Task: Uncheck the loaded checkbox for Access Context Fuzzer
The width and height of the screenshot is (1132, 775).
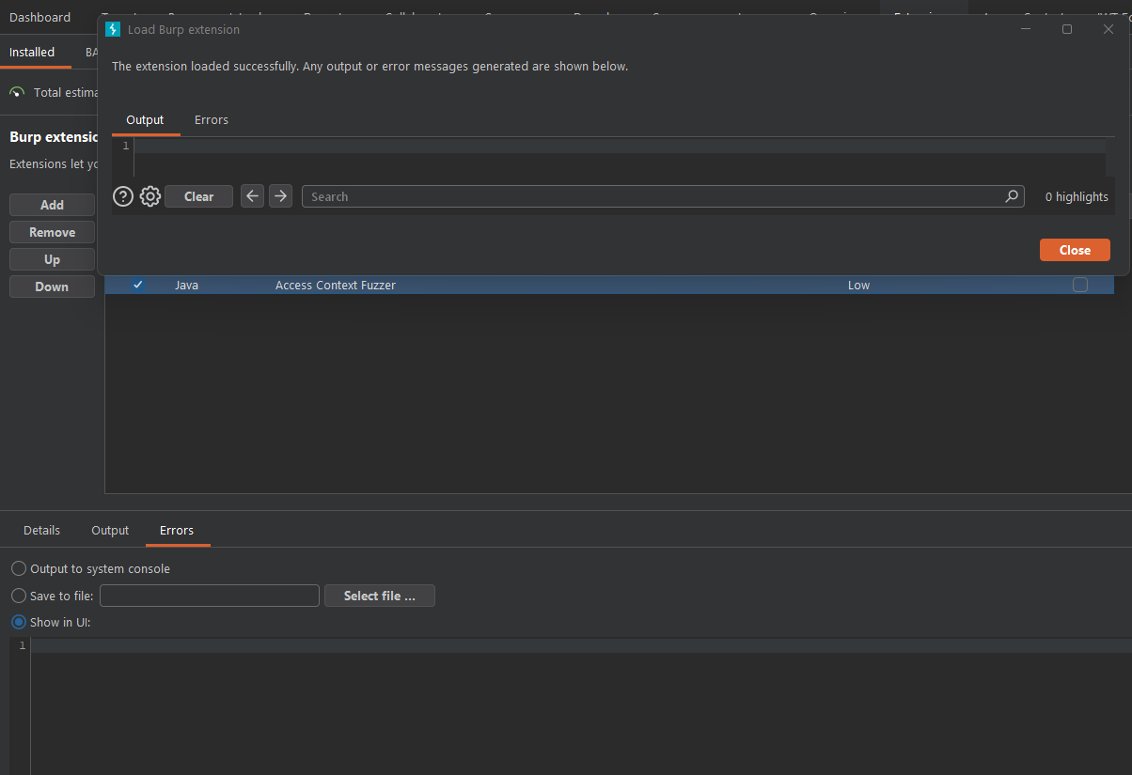Action: coord(138,285)
